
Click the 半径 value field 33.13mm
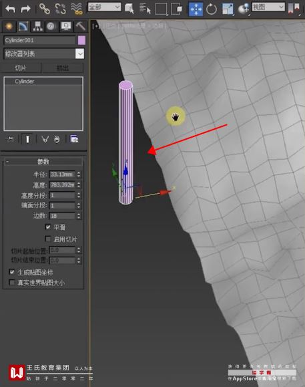(x=62, y=174)
